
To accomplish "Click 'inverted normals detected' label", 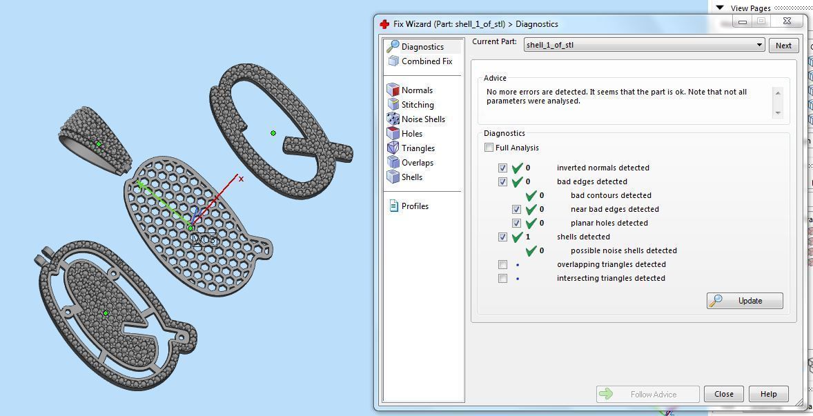I will (x=603, y=168).
